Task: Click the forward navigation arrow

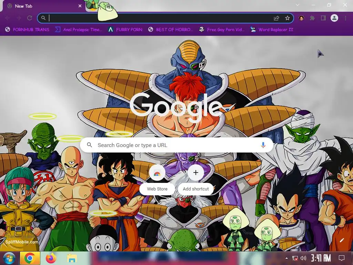Action: 19,18
